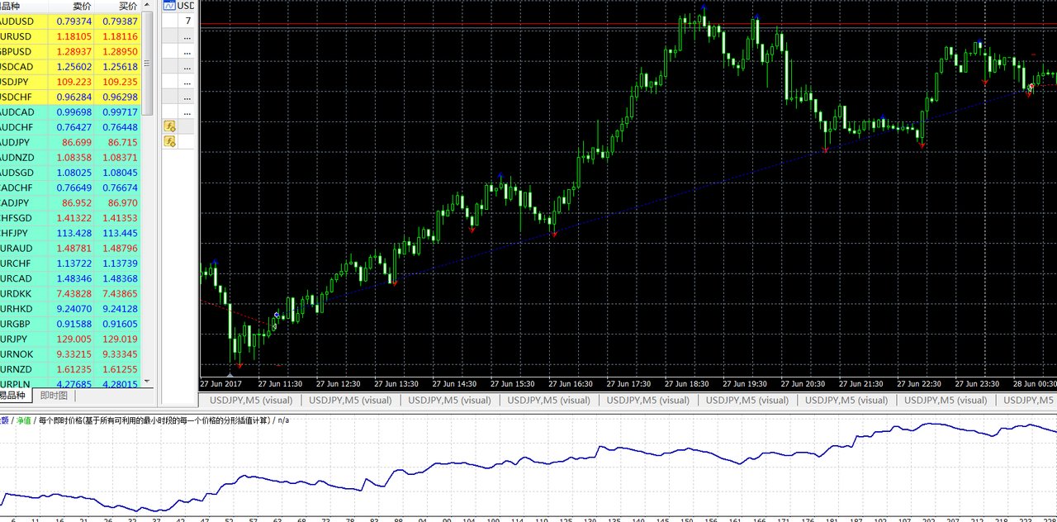Click the symbol list scroll-up arrow
Screen dimensions: 1057x522
coord(148,6)
